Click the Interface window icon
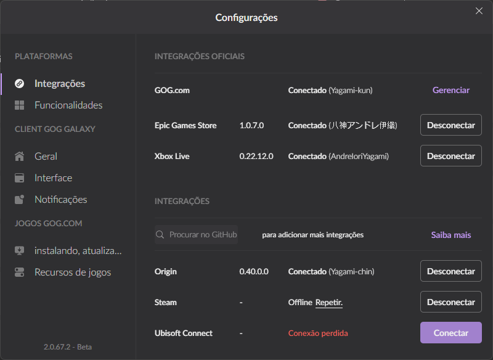 (20, 178)
